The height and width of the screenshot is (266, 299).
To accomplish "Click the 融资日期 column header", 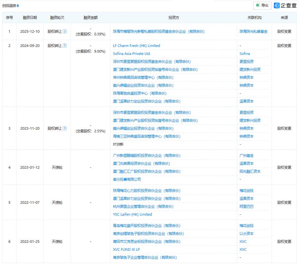I will (x=30, y=18).
